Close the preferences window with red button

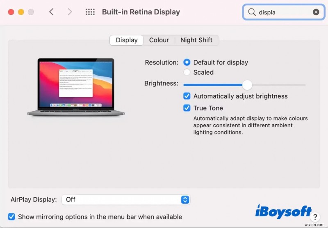(11, 12)
